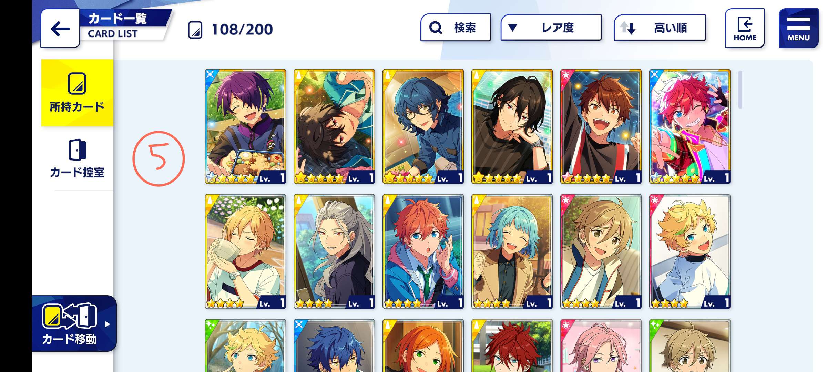Toggle sort order 高い順 button
The width and height of the screenshot is (827, 372).
pyautogui.click(x=660, y=28)
